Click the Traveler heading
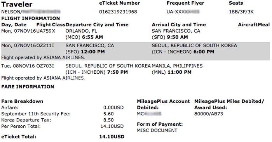 [17, 4]
